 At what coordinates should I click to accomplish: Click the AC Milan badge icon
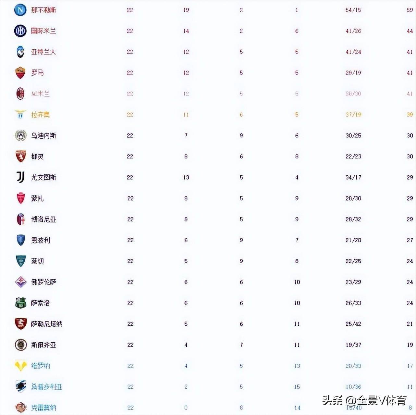[x=20, y=94]
